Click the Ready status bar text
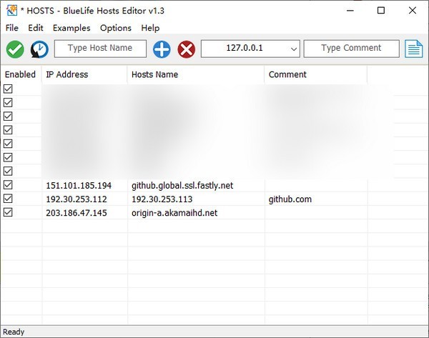The image size is (429, 338). [x=14, y=332]
